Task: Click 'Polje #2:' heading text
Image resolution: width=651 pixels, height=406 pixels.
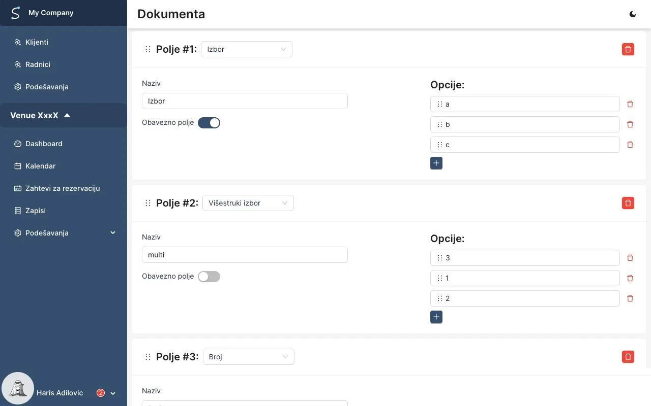Action: tap(177, 203)
